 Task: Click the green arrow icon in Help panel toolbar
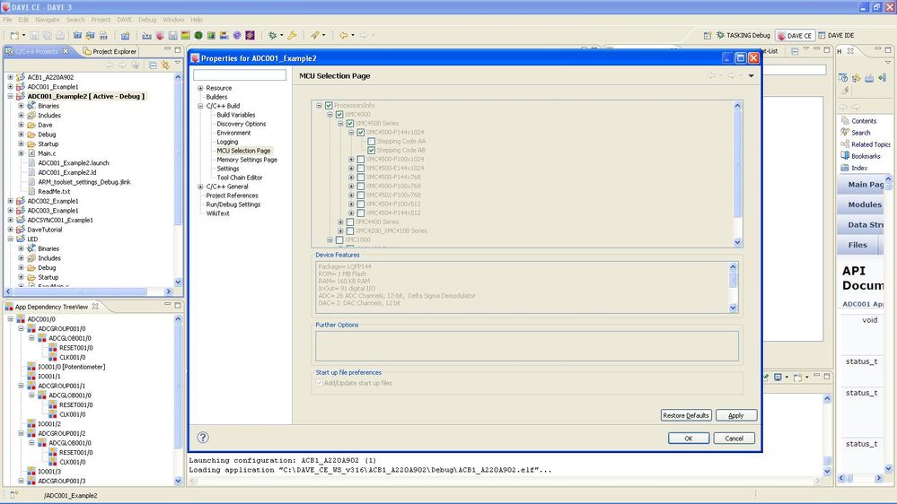882,78
